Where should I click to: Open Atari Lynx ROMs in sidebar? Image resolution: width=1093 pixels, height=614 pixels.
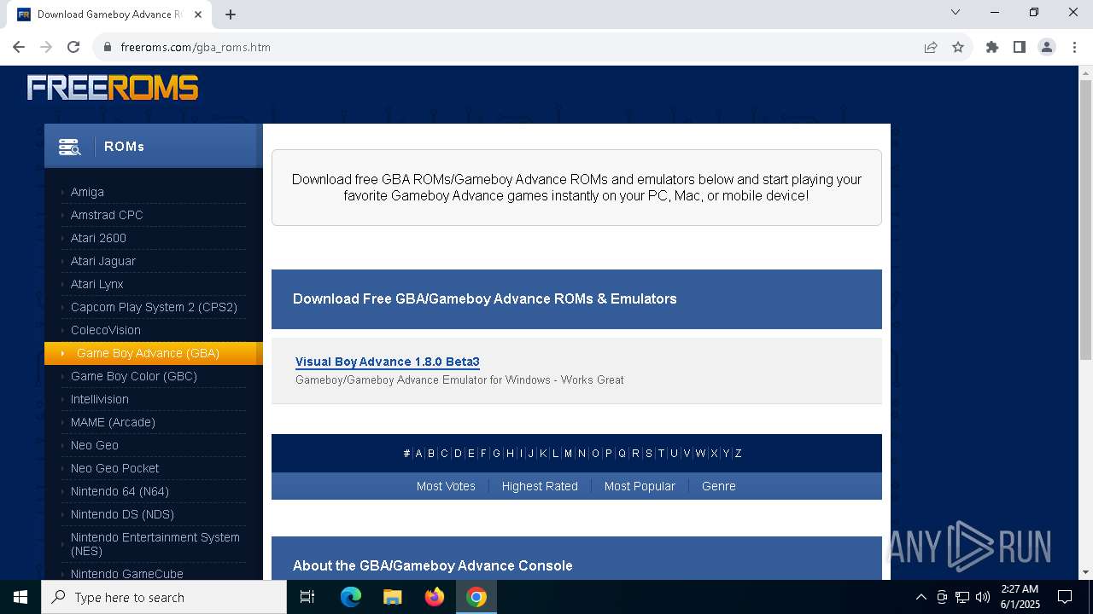(x=97, y=284)
